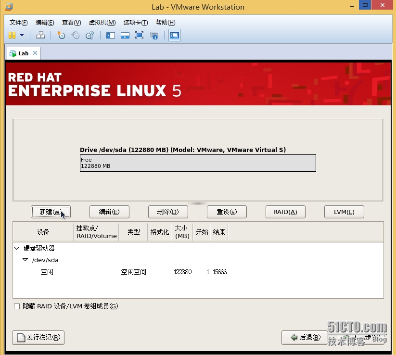Open the power options dropdown arrow
The width and height of the screenshot is (396, 355).
click(22, 35)
